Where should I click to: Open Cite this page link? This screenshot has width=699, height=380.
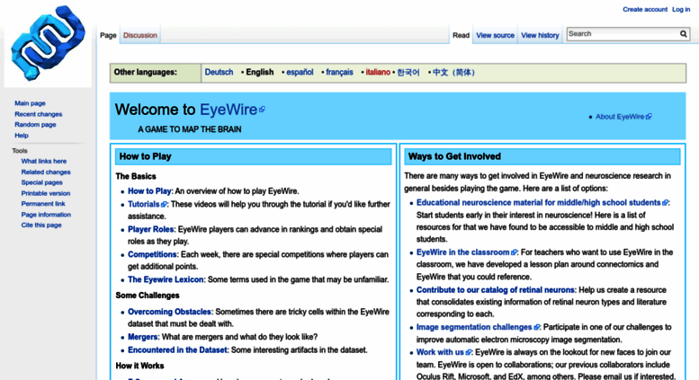pyautogui.click(x=41, y=225)
